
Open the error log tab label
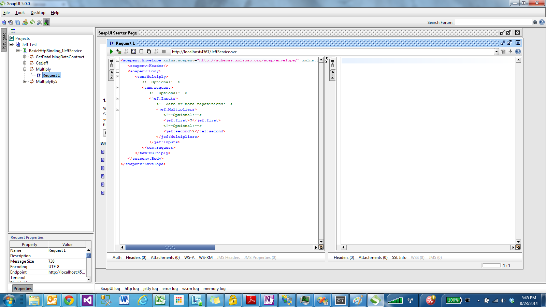[170, 288]
